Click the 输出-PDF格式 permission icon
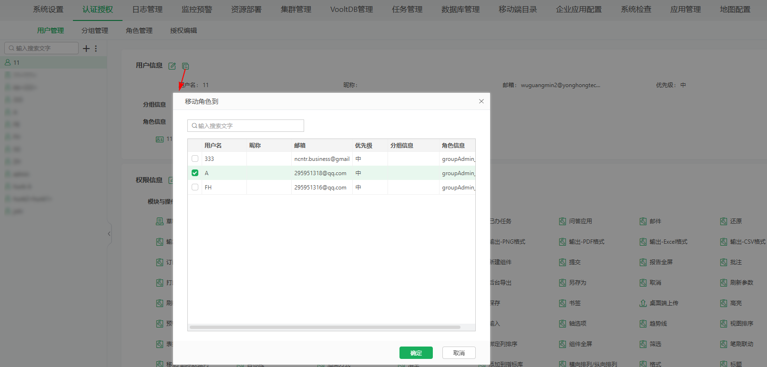This screenshot has width=767, height=367. coord(562,242)
